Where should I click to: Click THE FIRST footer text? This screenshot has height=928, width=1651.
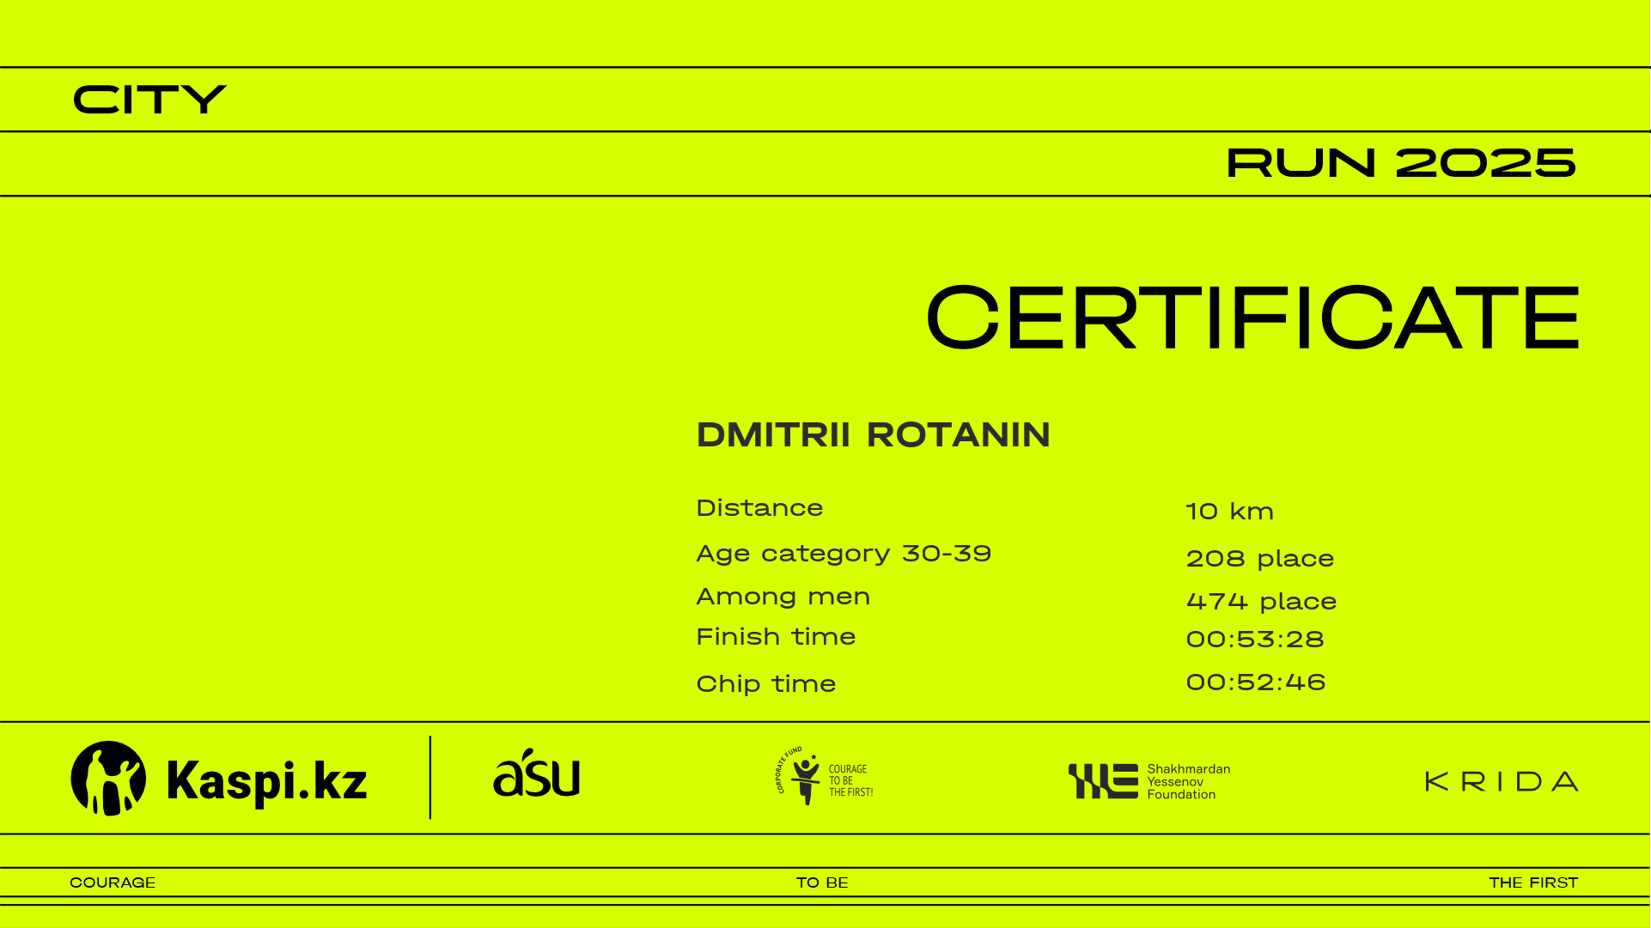(1533, 883)
